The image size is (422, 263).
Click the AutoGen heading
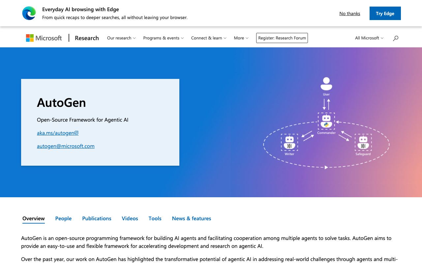pos(61,103)
